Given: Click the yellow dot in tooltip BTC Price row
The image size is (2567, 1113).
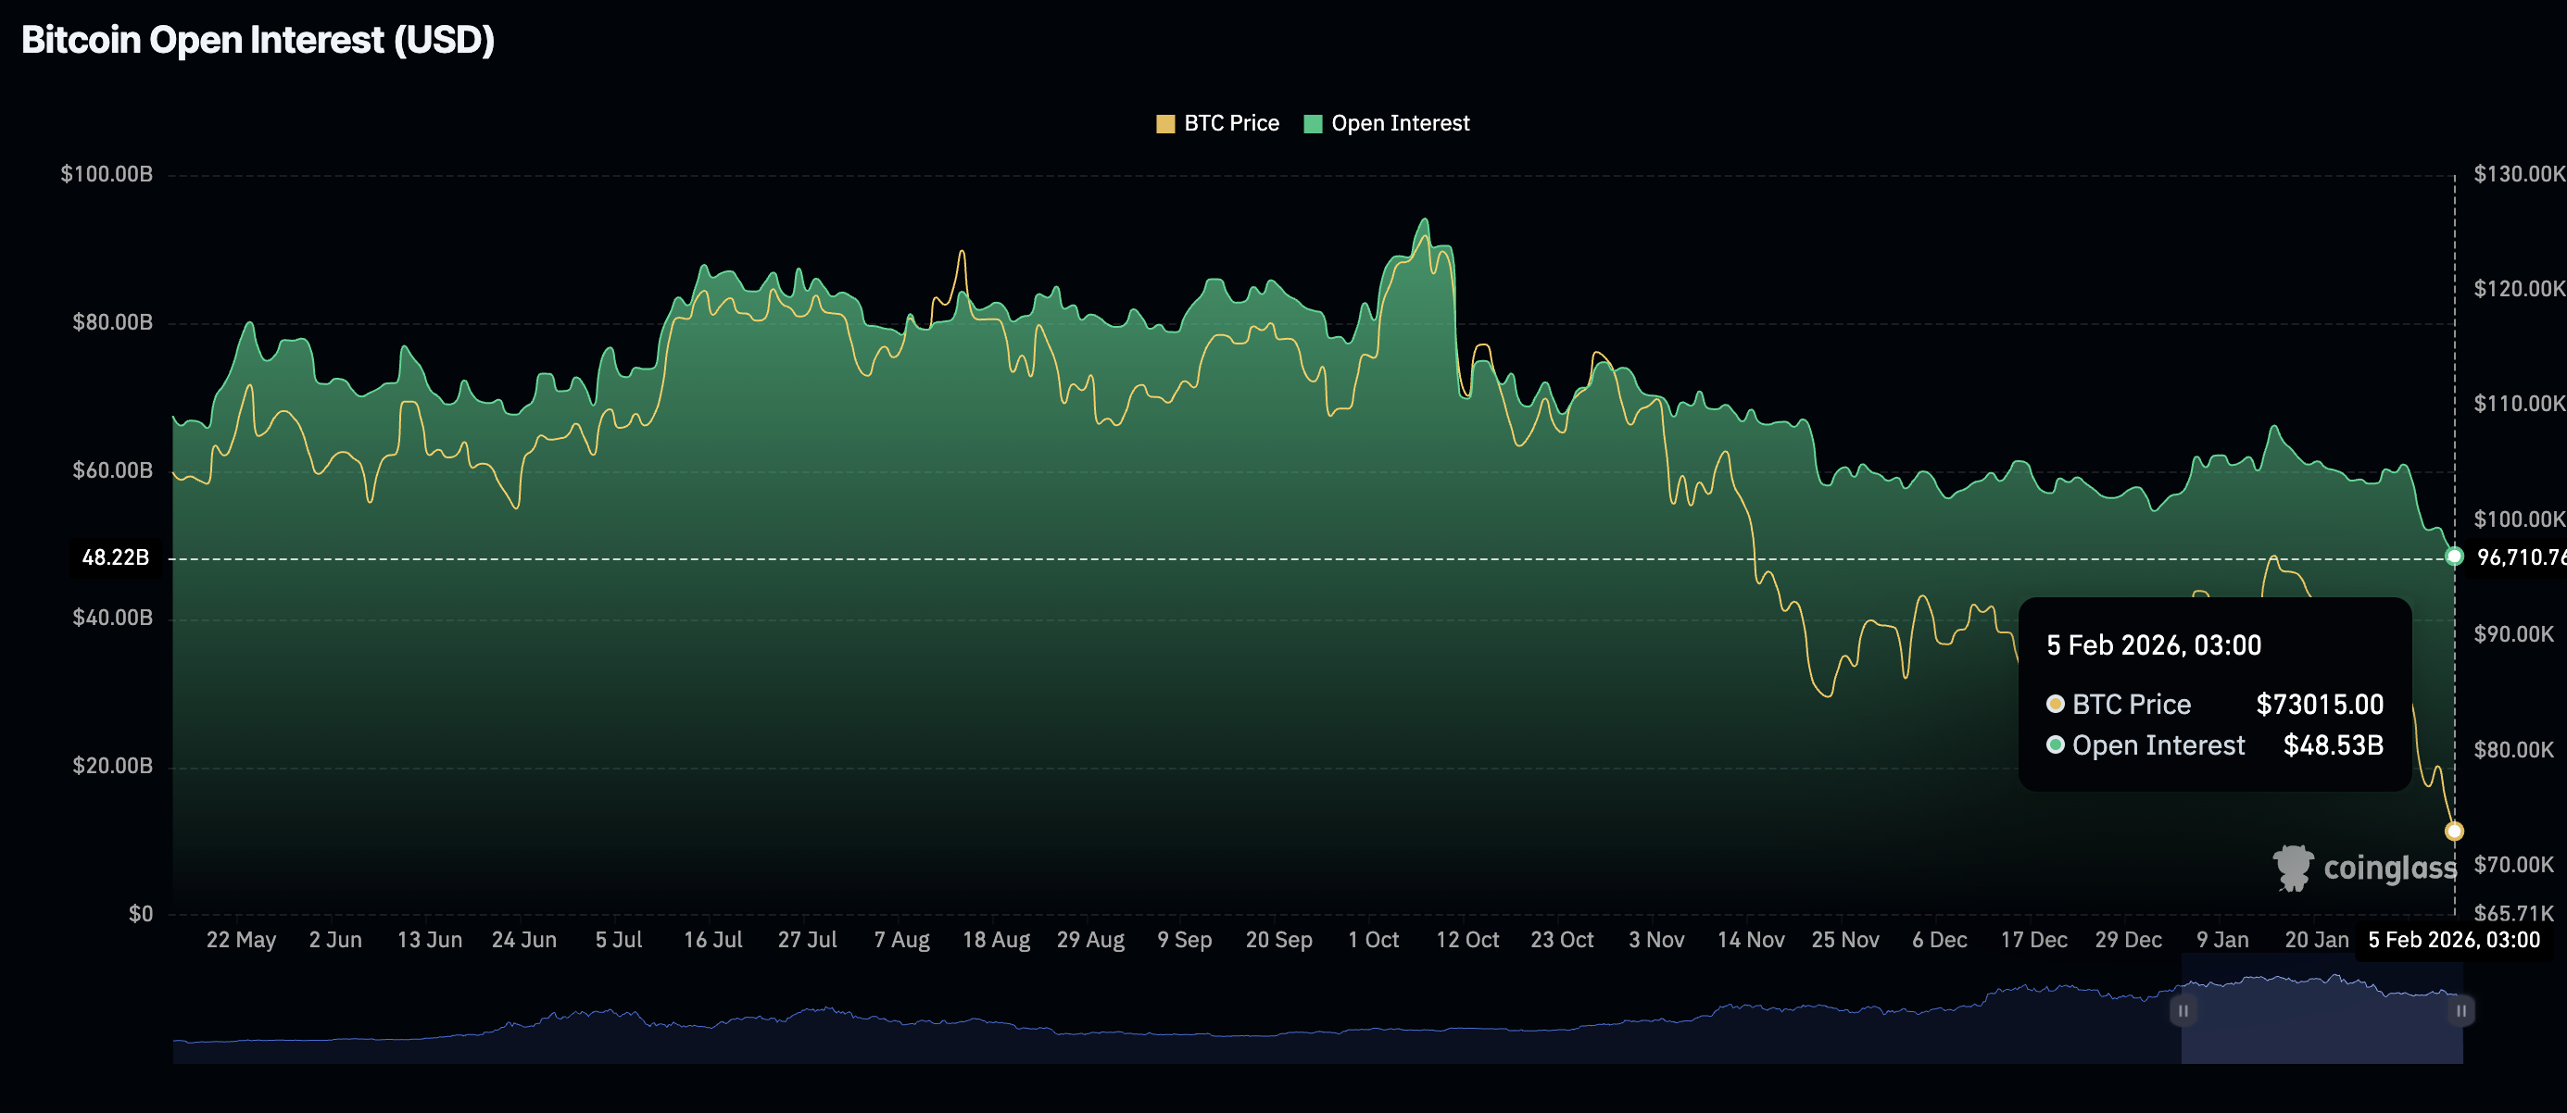Looking at the screenshot, I should (2055, 704).
